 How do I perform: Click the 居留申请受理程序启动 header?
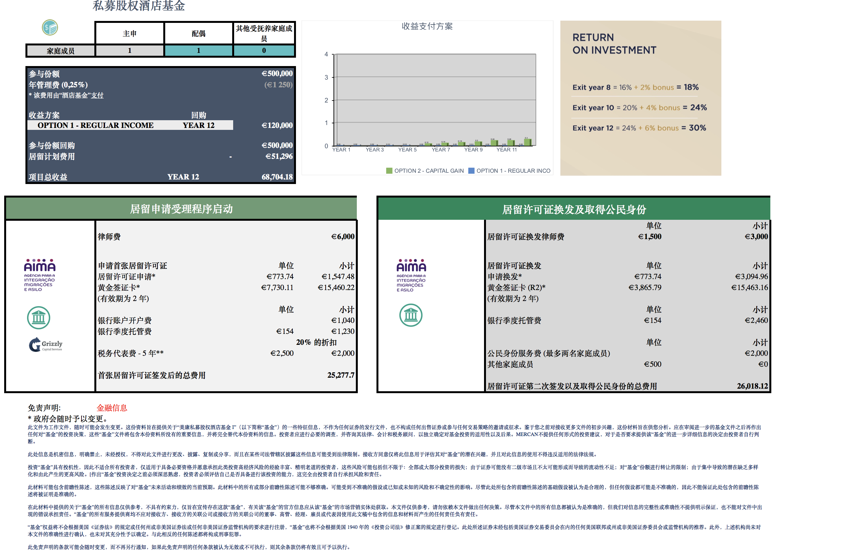(181, 209)
